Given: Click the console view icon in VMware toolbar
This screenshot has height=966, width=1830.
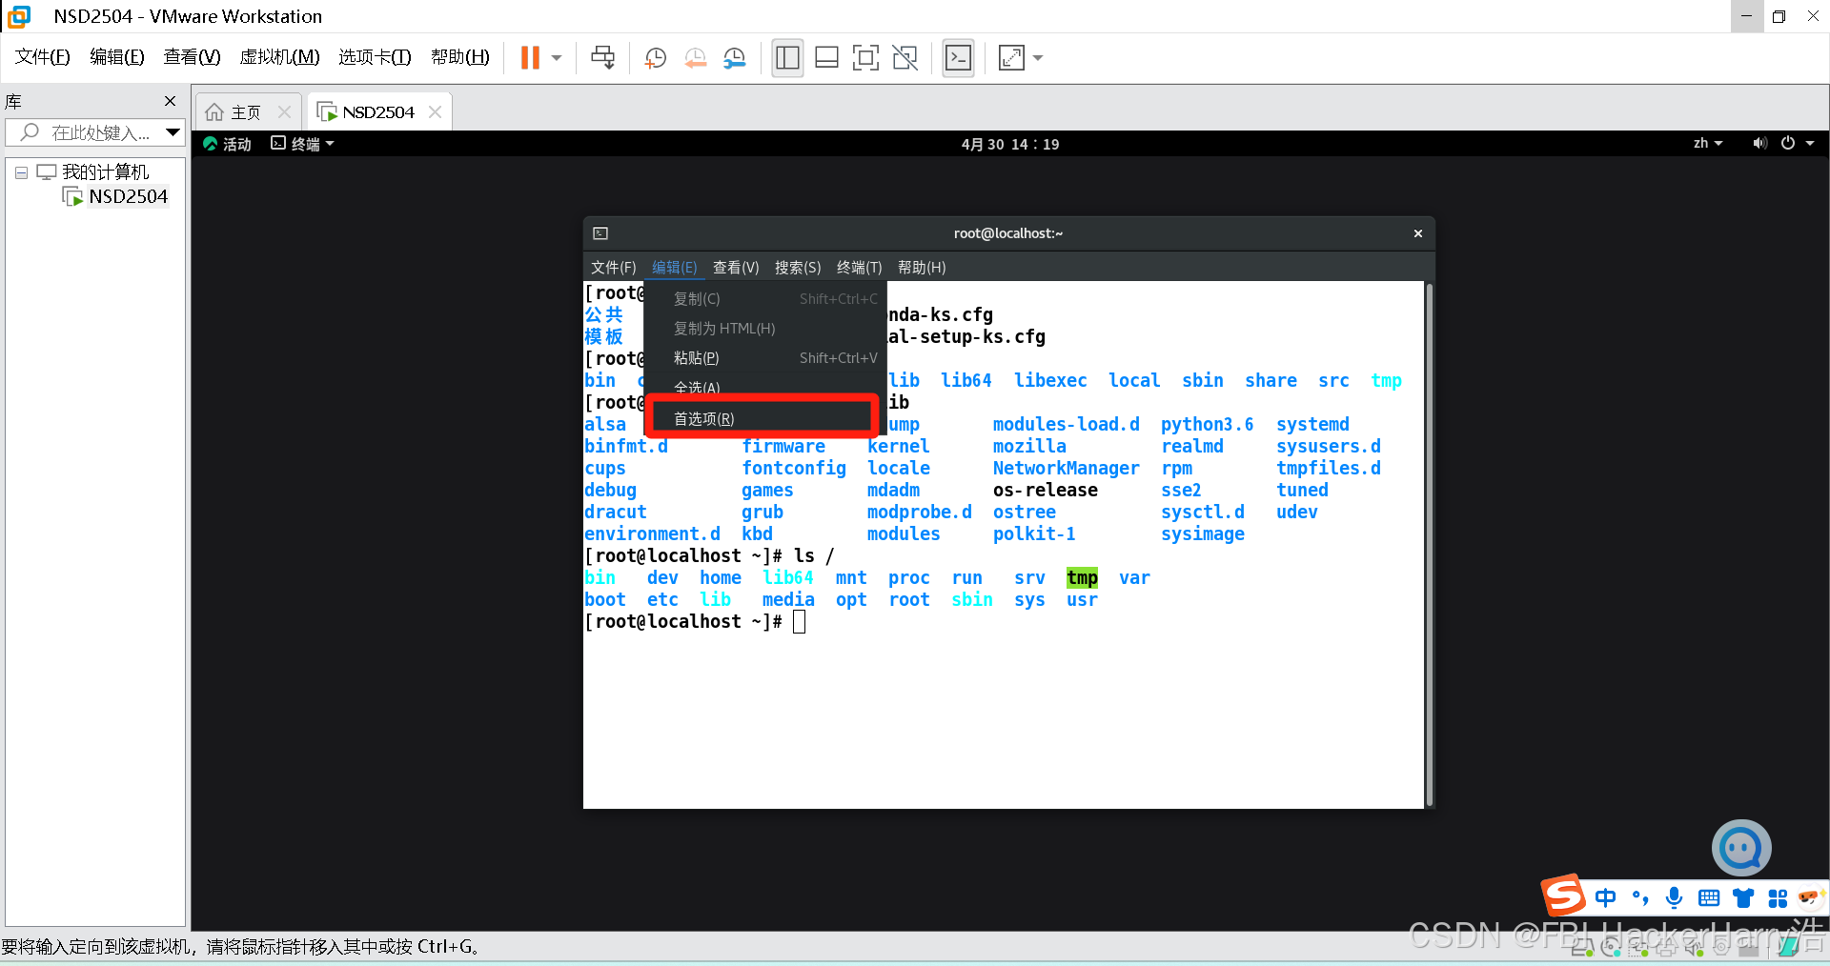Looking at the screenshot, I should [x=958, y=58].
